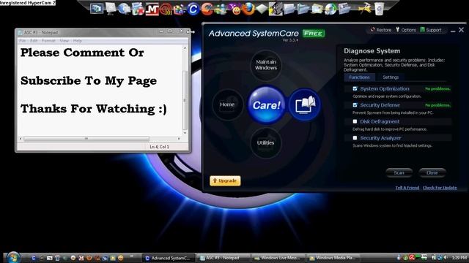Open the Format menu in Notepad

coord(48,41)
